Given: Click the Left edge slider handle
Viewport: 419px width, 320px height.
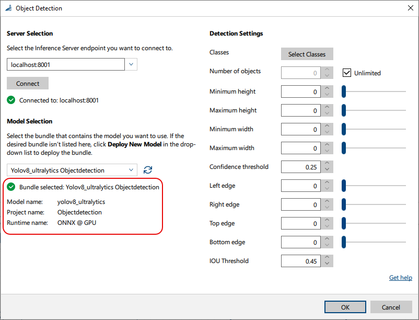Looking at the screenshot, I should tap(344, 186).
